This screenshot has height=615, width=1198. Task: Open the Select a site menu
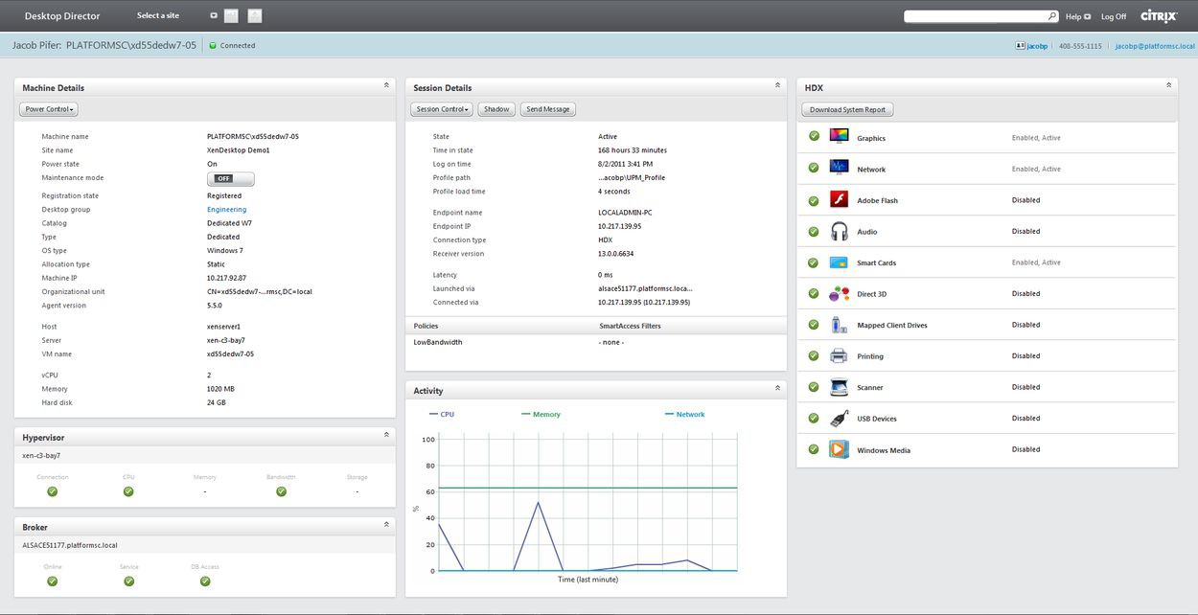pos(156,15)
